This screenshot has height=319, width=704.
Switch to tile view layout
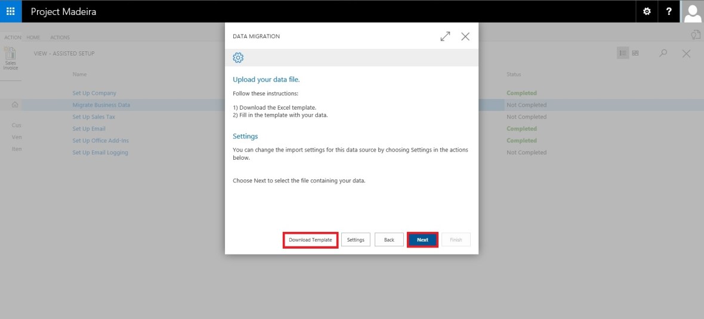635,53
